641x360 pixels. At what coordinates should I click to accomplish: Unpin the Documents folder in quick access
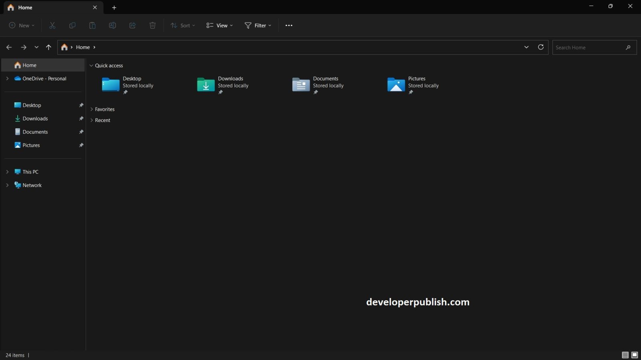click(316, 92)
